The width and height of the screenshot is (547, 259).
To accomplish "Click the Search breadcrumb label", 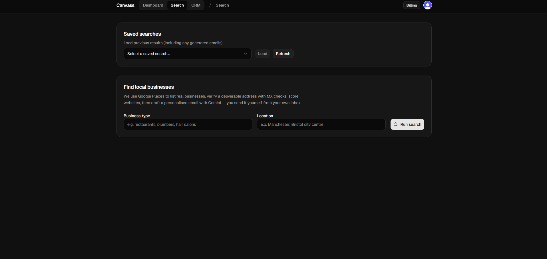I will 222,5.
